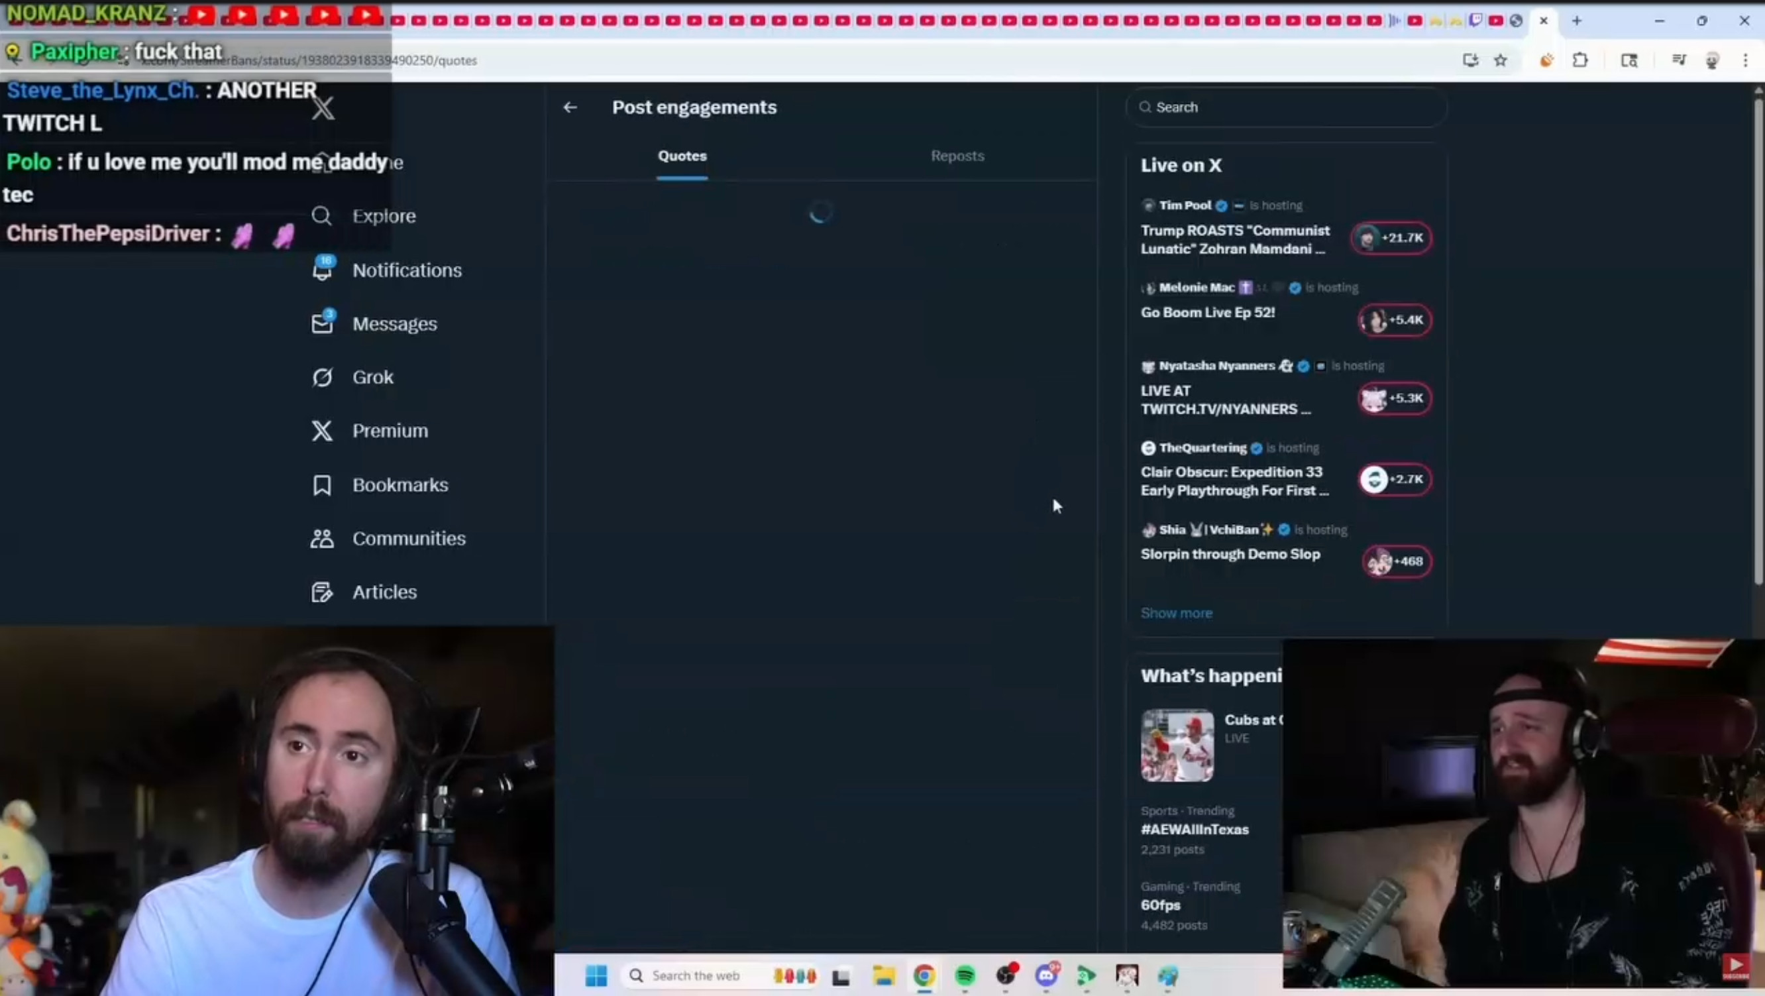Open Spotify from the taskbar

click(965, 975)
